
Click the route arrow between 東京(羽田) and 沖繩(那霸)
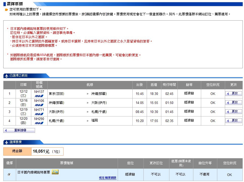click(88, 94)
